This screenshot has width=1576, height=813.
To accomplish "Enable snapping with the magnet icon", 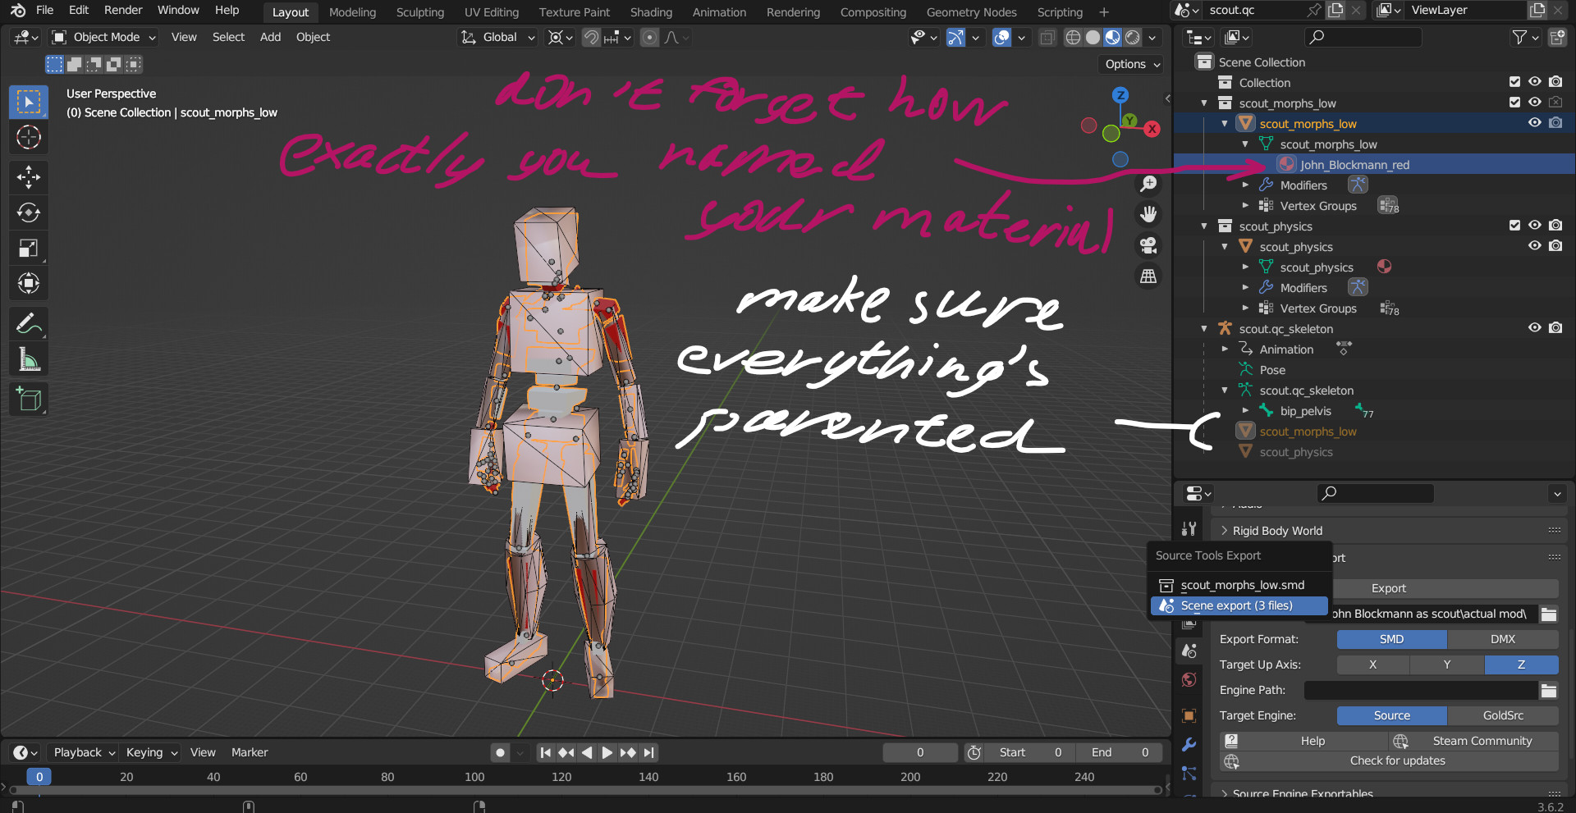I will coord(590,37).
